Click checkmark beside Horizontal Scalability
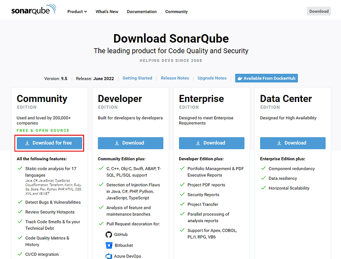 coord(263,188)
